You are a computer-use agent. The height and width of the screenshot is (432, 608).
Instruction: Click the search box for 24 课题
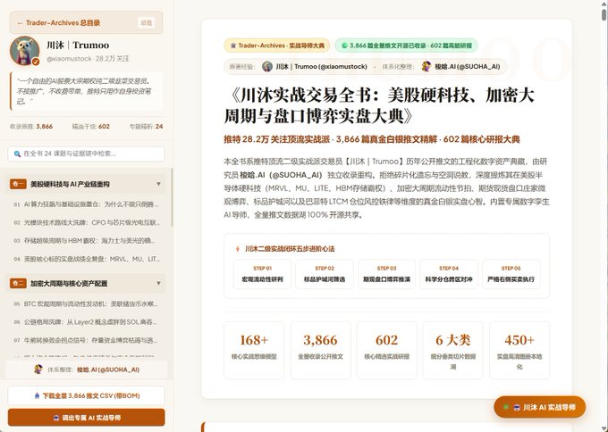pos(86,154)
